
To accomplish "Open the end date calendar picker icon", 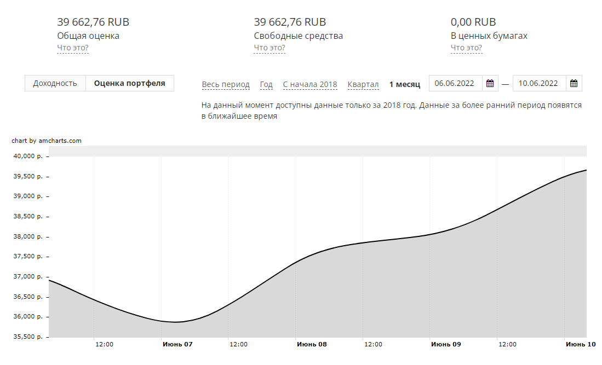I will [x=574, y=84].
